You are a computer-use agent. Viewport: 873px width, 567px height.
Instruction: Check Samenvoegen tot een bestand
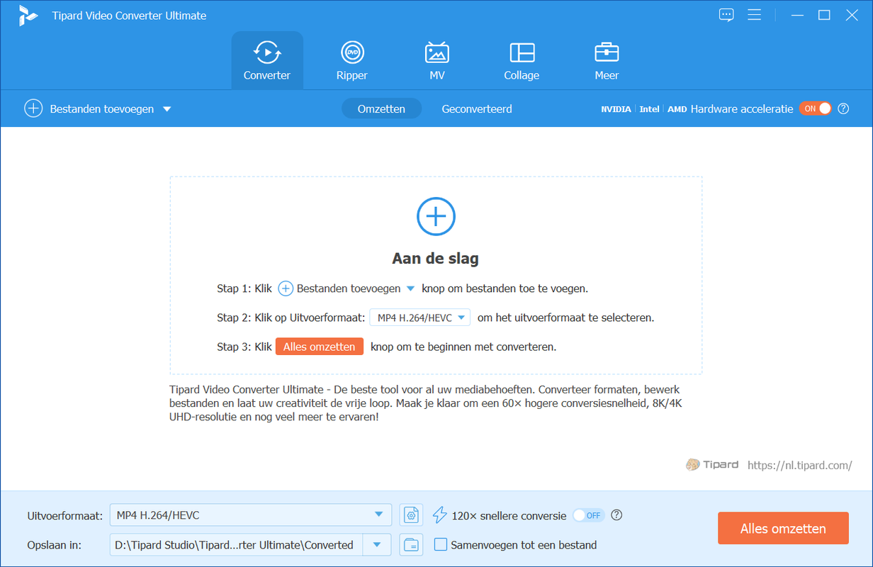tap(441, 545)
